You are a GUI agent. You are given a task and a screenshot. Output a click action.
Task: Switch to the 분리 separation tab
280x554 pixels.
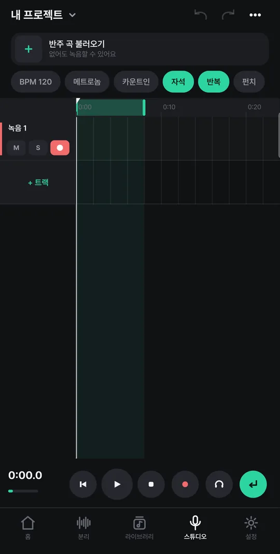pos(83,528)
